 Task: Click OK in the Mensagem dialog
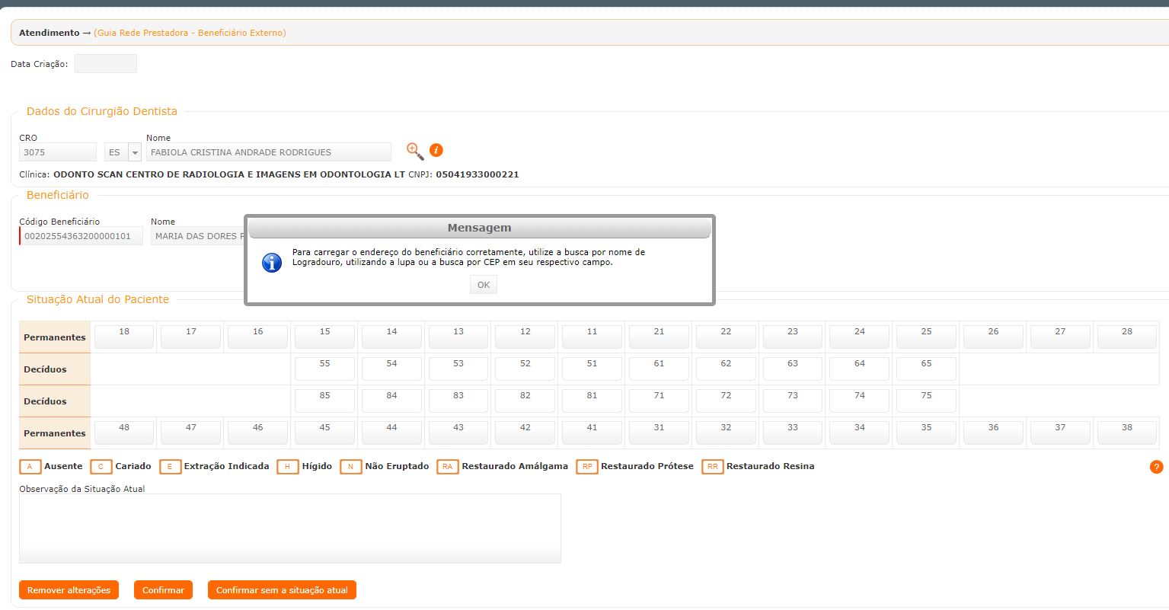click(x=484, y=285)
